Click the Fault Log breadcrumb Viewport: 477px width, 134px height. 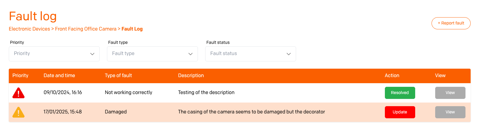(132, 29)
